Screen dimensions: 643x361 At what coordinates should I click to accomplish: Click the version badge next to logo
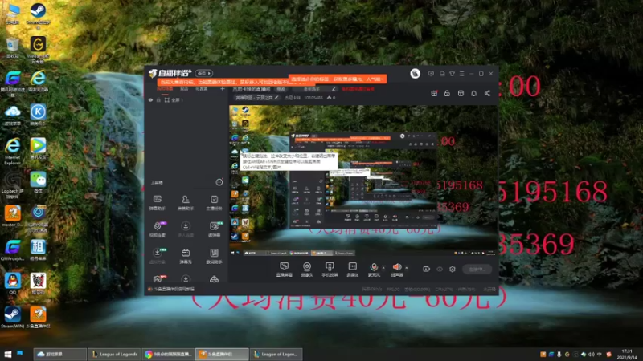click(204, 73)
